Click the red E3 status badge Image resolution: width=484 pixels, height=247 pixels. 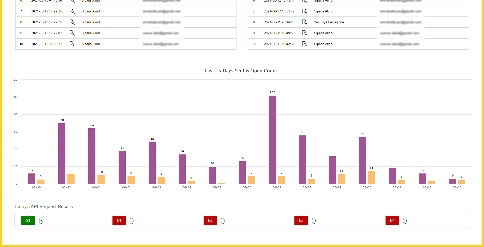pyautogui.click(x=301, y=220)
